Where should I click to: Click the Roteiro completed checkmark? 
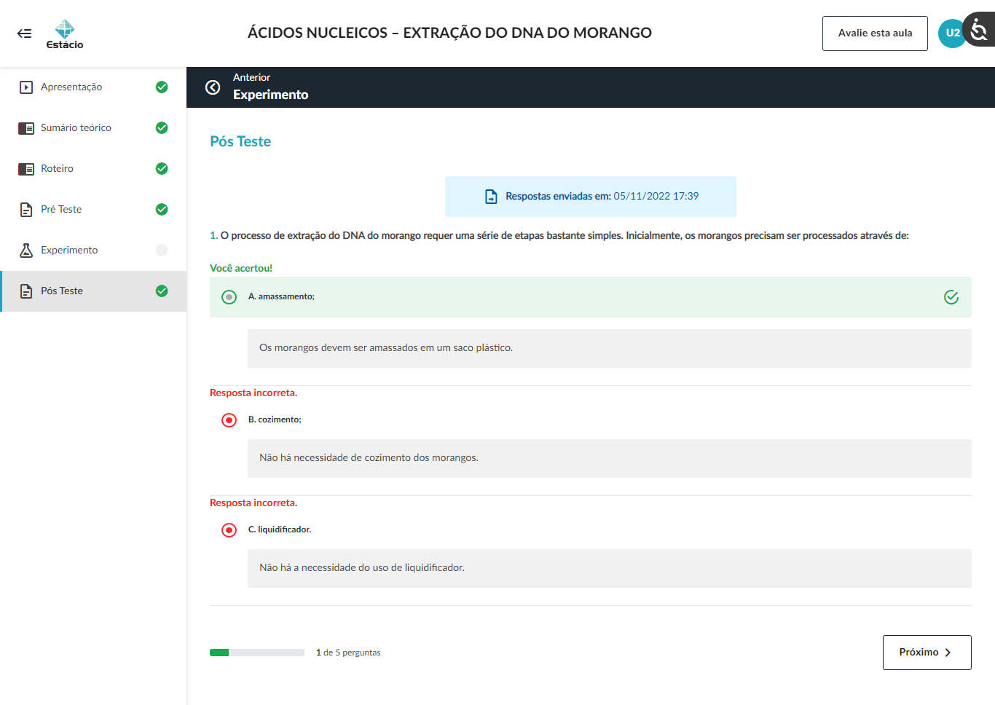click(162, 169)
